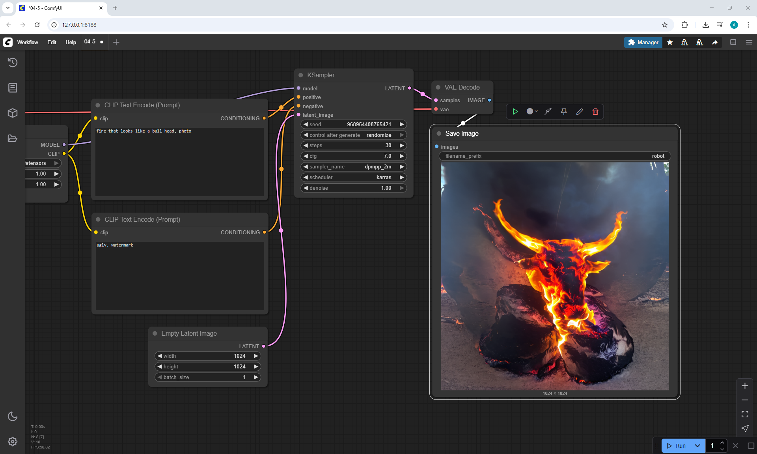Open the queue history sidebar icon
Viewport: 757px width, 454px height.
coord(13,62)
